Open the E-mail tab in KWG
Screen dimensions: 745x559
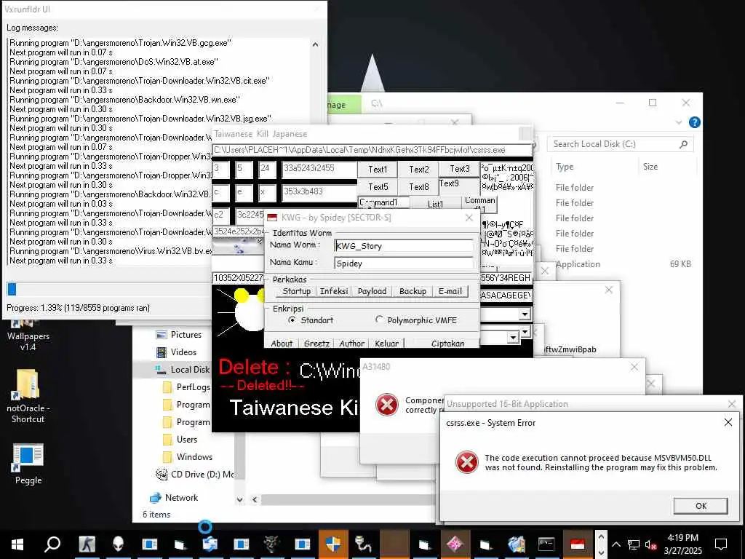[x=450, y=291]
